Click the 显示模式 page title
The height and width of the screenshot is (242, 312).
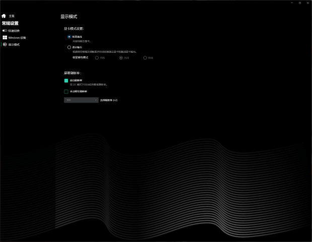click(69, 17)
